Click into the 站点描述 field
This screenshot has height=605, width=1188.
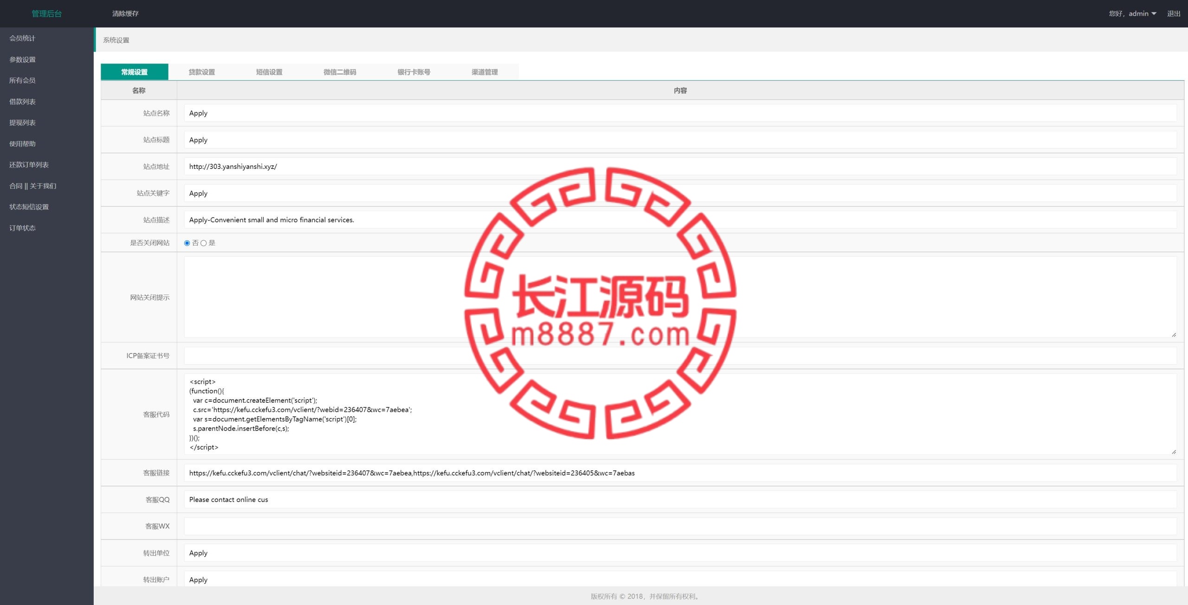pyautogui.click(x=680, y=220)
